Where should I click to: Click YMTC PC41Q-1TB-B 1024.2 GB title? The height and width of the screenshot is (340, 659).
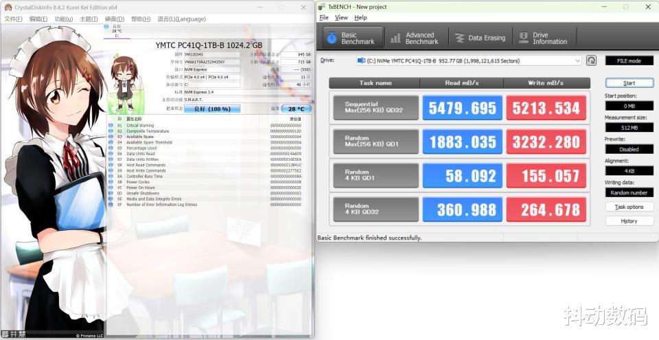(x=209, y=45)
